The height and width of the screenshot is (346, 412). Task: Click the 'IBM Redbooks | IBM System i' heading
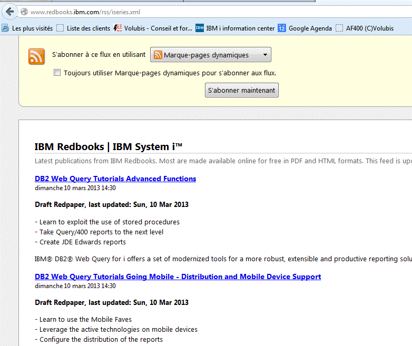click(x=109, y=146)
